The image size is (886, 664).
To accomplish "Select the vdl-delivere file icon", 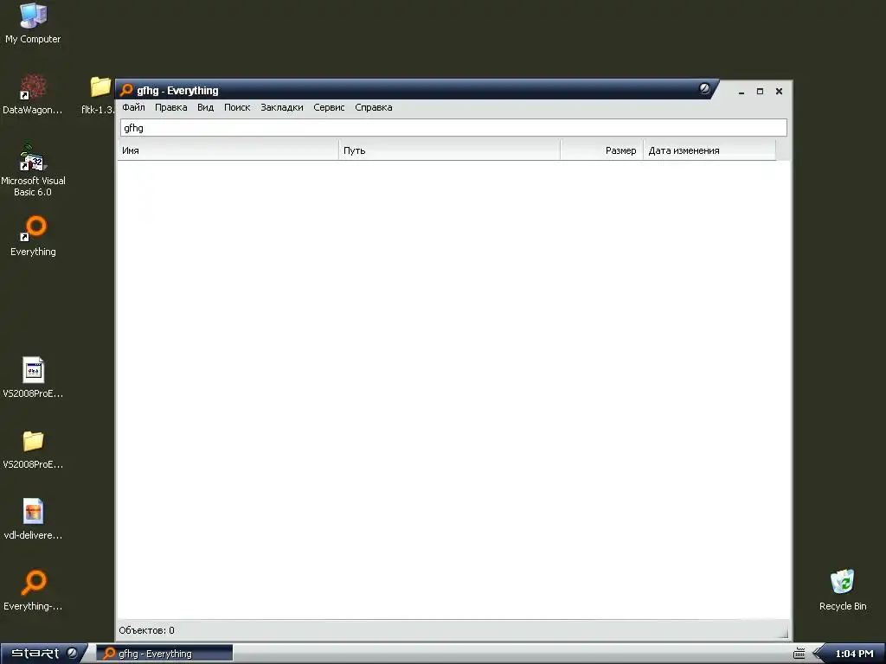I will pos(33,519).
